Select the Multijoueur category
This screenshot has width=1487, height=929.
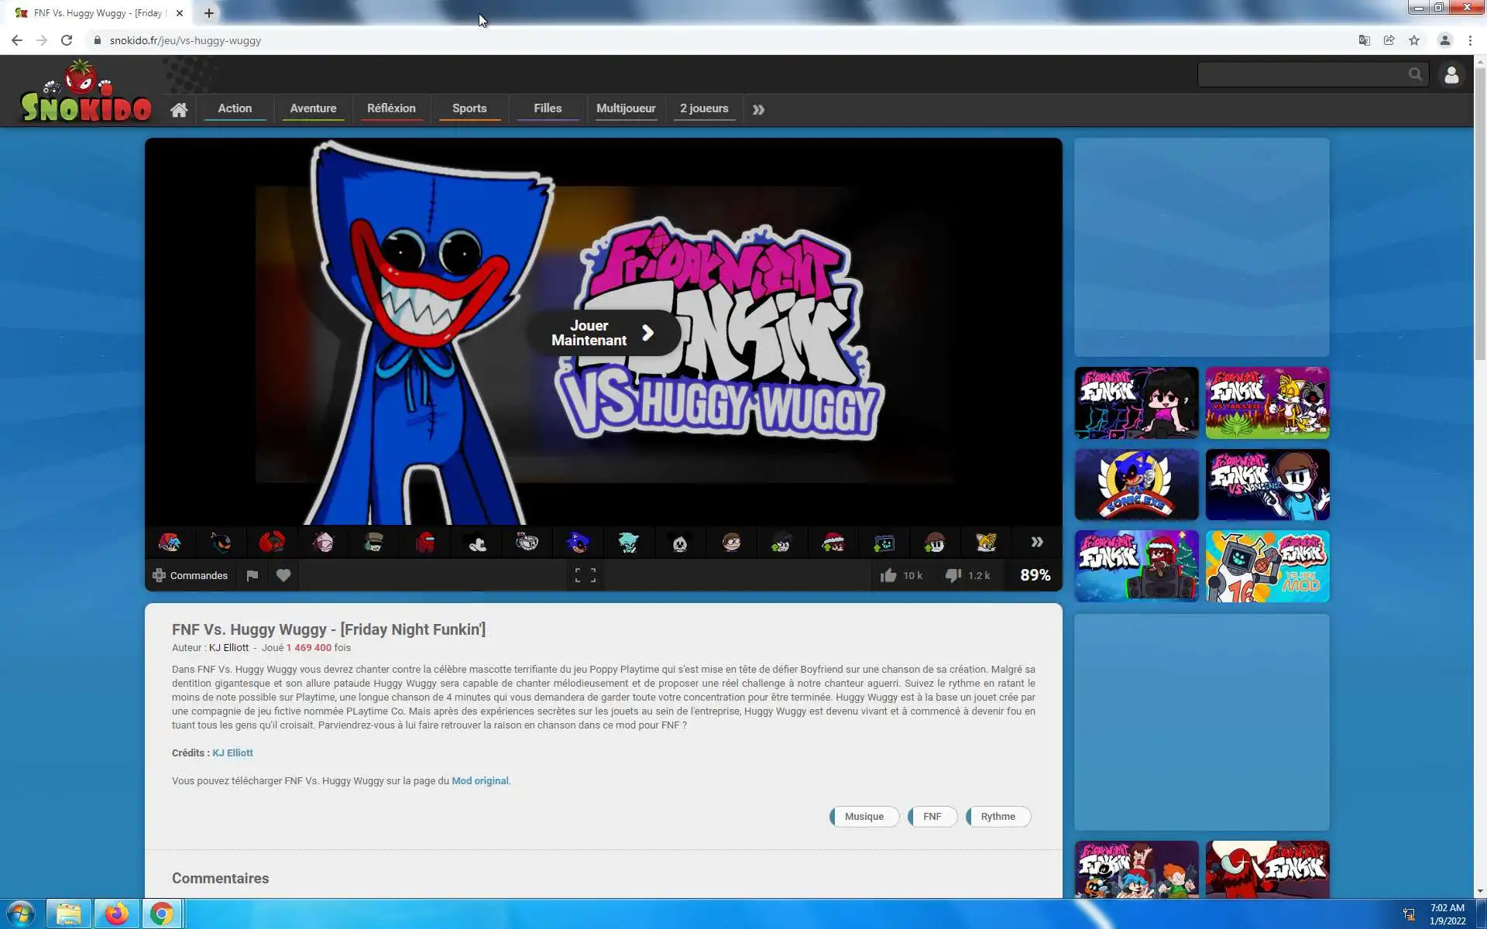coord(626,108)
